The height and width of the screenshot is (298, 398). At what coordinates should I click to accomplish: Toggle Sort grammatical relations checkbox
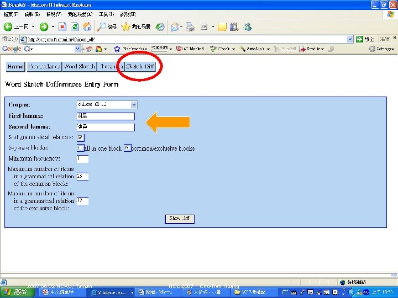81,137
